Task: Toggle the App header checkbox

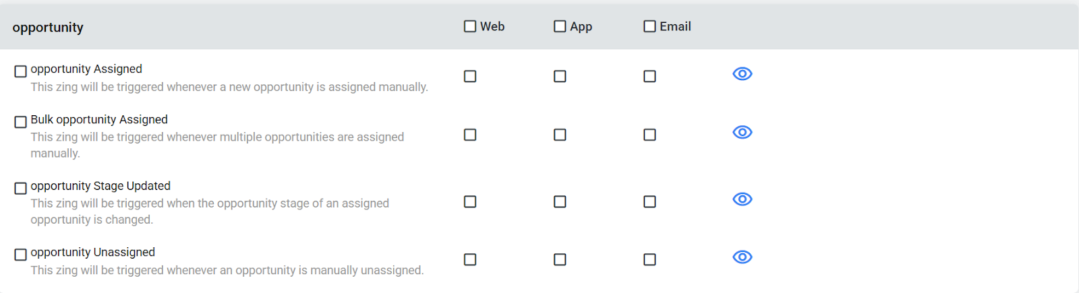Action: pos(560,26)
